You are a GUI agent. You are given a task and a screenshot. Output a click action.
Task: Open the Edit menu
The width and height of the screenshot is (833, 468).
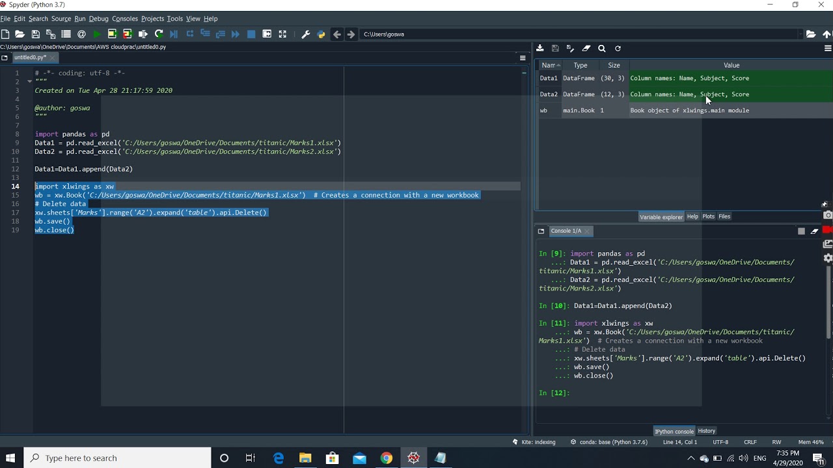point(20,19)
